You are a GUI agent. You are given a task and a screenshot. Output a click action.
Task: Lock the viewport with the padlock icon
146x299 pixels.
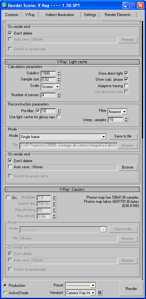[100, 292]
